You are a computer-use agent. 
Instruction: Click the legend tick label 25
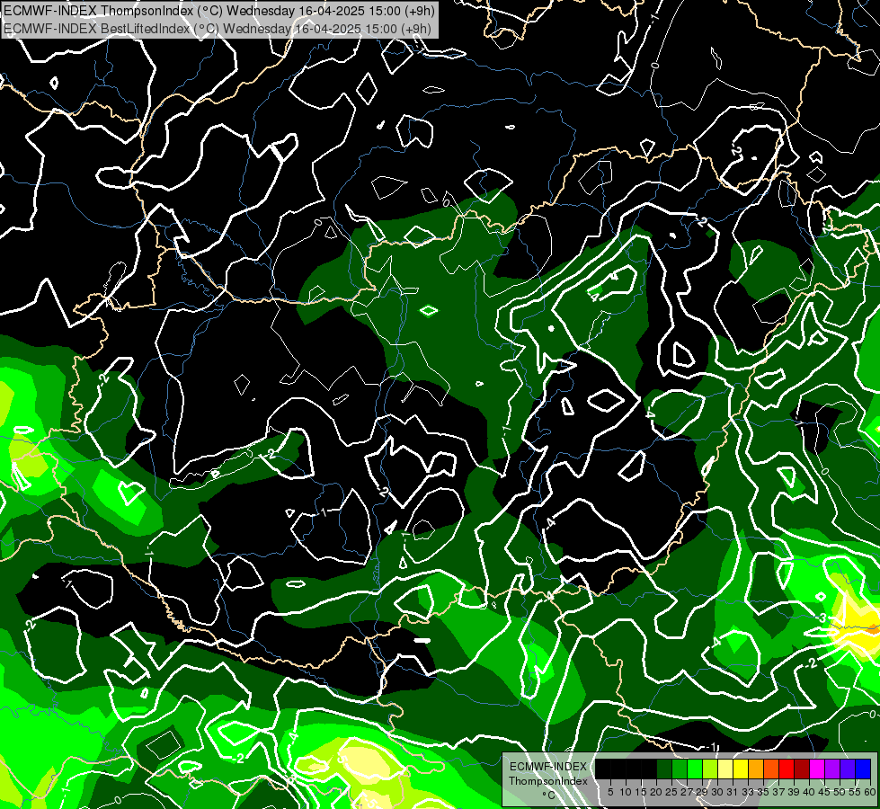click(671, 792)
